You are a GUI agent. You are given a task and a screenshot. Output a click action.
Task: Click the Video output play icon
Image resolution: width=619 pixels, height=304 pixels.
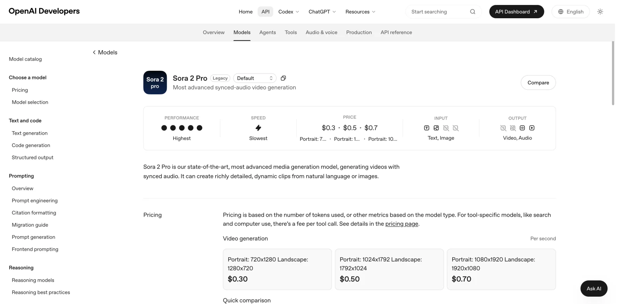tap(532, 128)
